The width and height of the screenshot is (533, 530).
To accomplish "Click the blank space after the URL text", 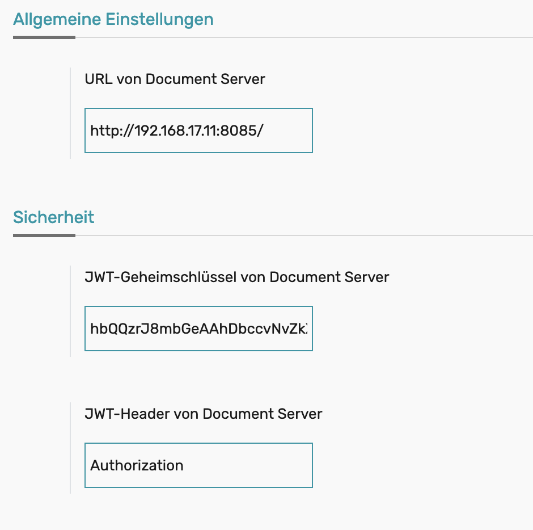I will pos(288,131).
